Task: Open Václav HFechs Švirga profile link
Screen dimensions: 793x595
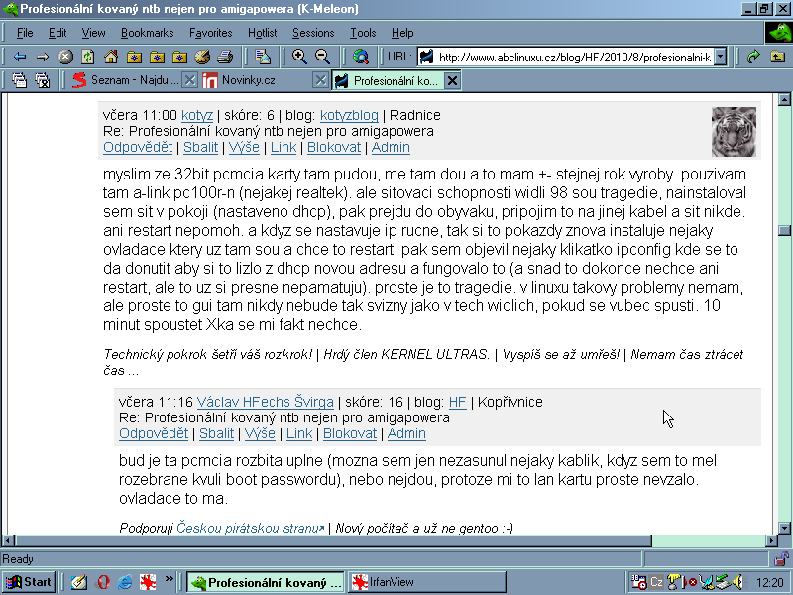Action: point(266,402)
